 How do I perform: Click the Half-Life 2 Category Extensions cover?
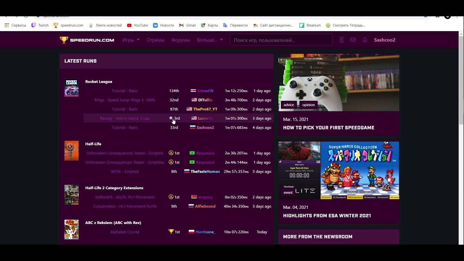point(71,195)
